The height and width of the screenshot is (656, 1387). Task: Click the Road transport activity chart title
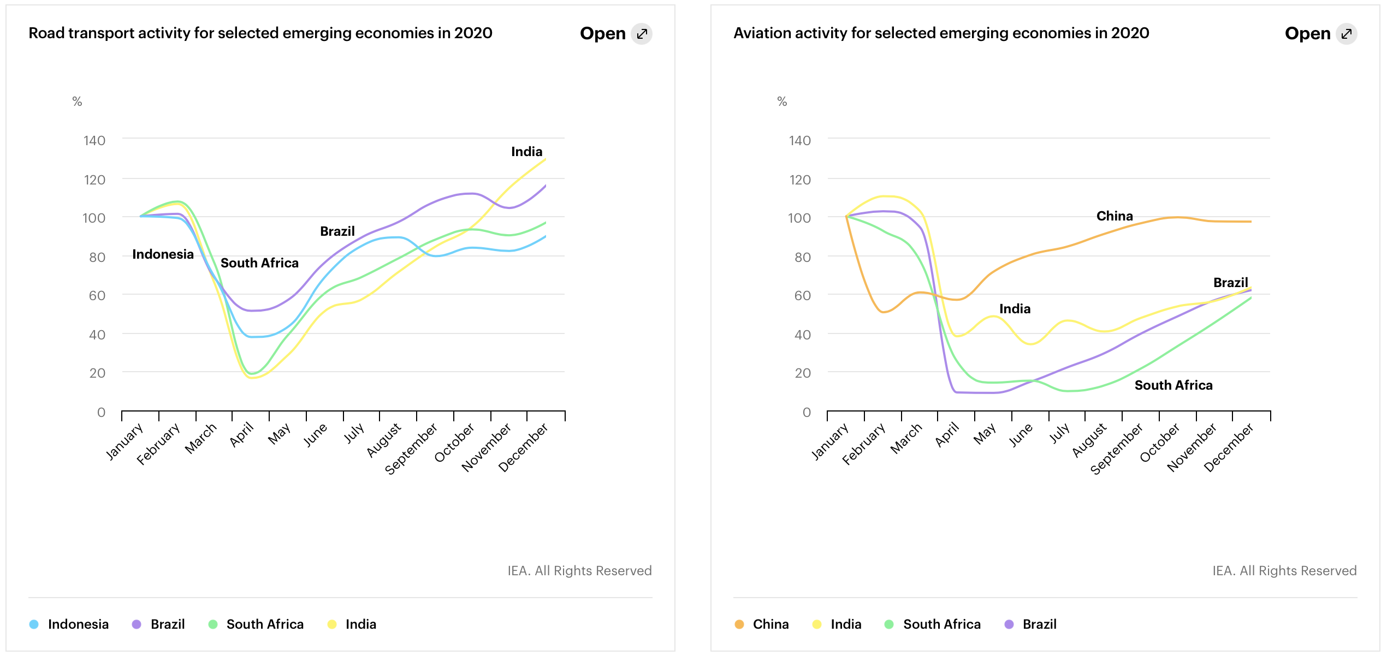coord(260,33)
